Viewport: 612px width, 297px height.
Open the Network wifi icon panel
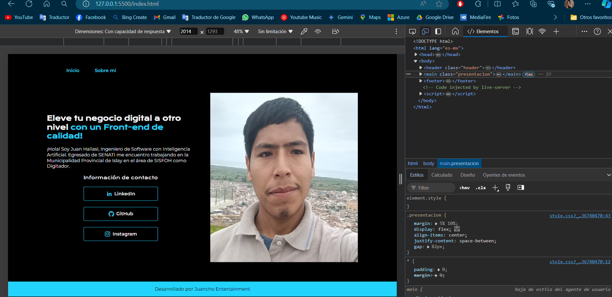tap(542, 32)
